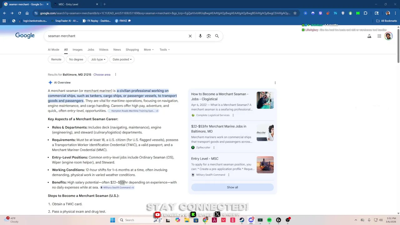Bookmark this page with star icon
This screenshot has height=225, width=400.
295,13
